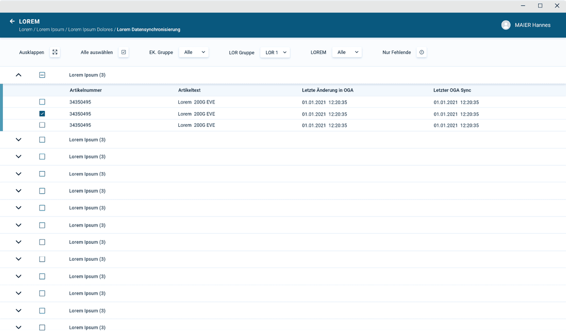This screenshot has width=566, height=331.
Task: Open the EK. Gruppe dropdown
Action: 193,52
